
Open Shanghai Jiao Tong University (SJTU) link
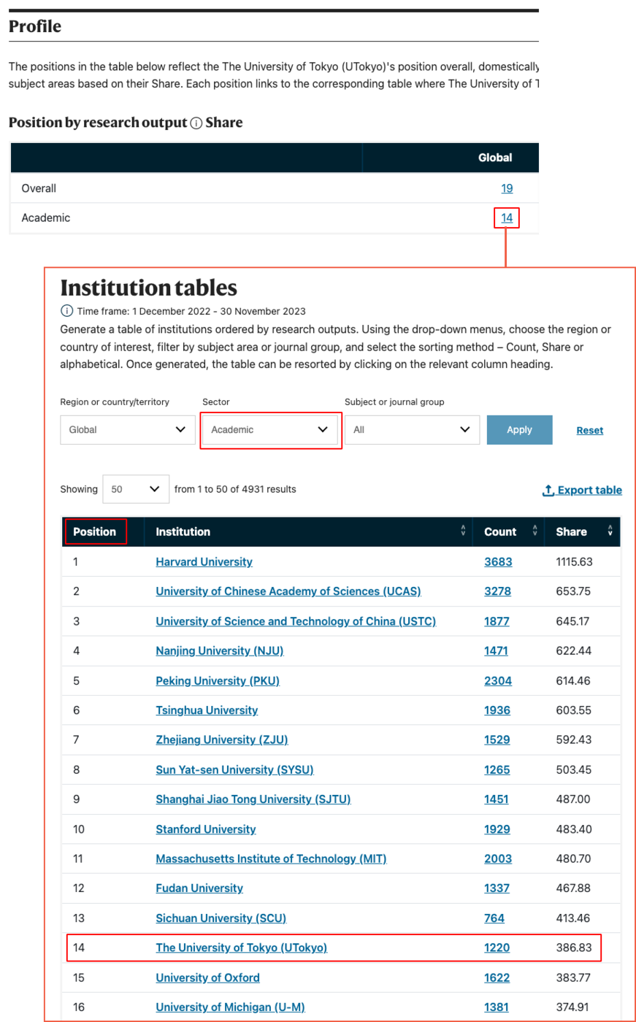pyautogui.click(x=253, y=799)
